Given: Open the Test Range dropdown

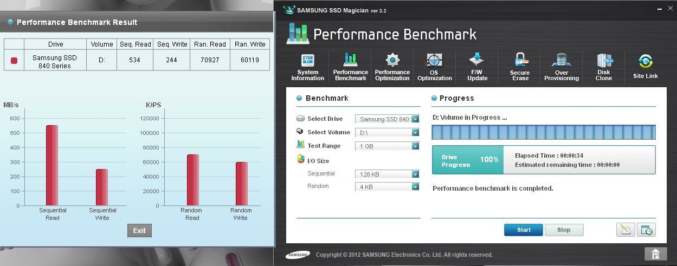Looking at the screenshot, I should coord(388,146).
